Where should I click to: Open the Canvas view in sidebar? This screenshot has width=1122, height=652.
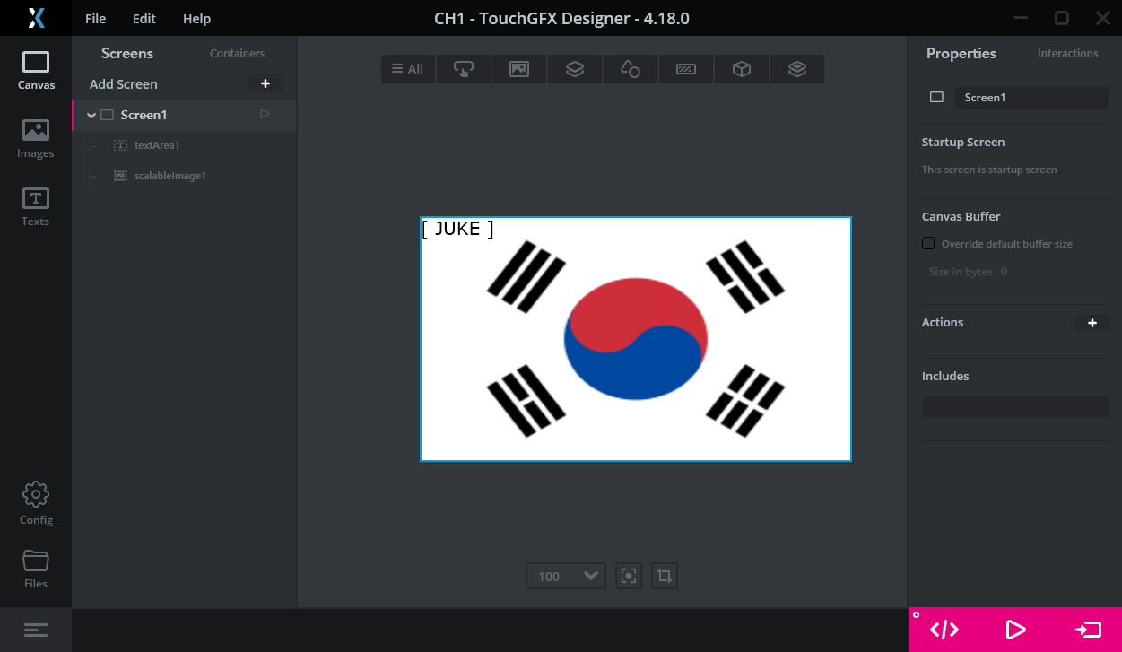point(36,71)
